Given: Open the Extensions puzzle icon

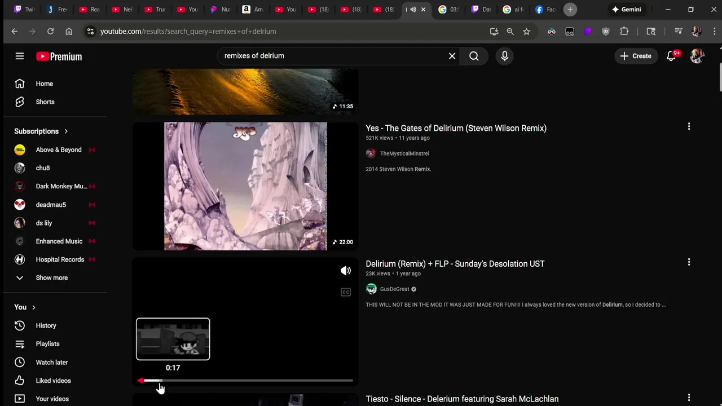Looking at the screenshot, I should coord(624,32).
